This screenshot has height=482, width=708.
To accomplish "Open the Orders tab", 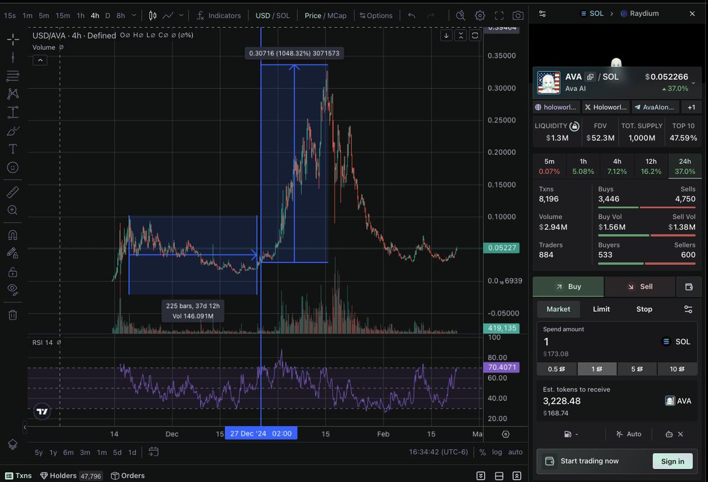I will click(x=127, y=476).
